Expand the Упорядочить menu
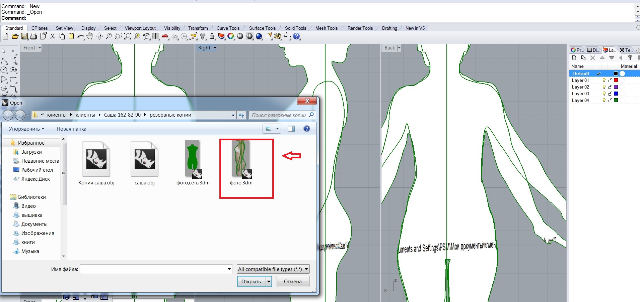640x302 pixels. coord(26,129)
